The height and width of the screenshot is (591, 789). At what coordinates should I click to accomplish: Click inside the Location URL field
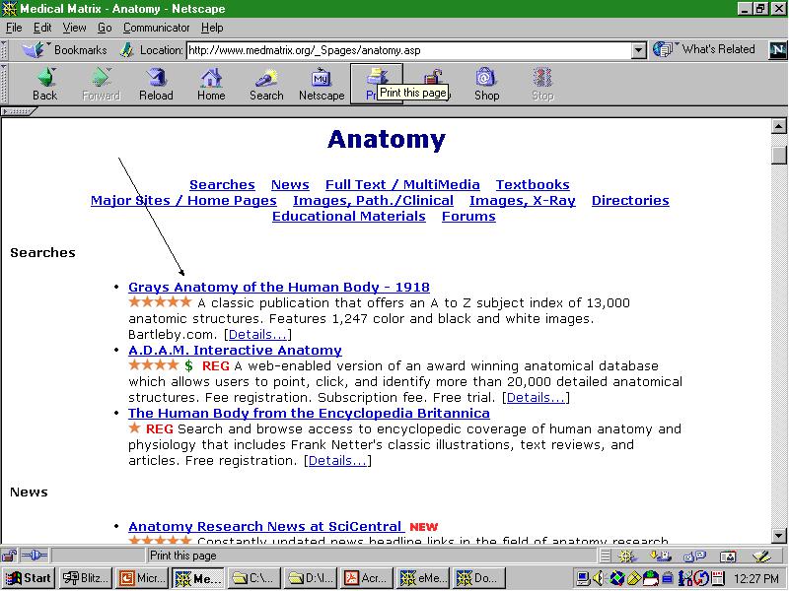(408, 50)
